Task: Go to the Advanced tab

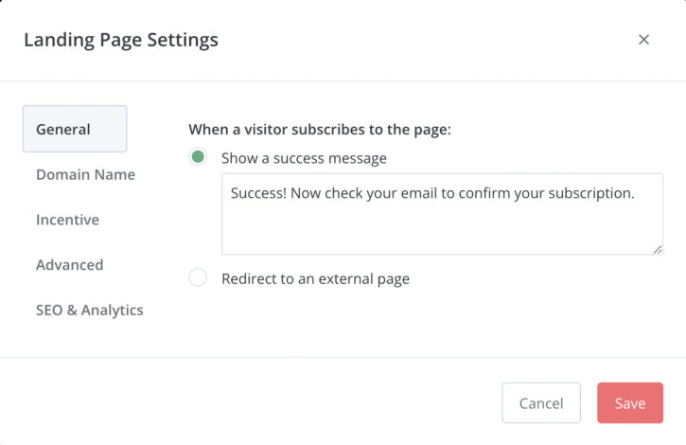Action: (x=69, y=265)
